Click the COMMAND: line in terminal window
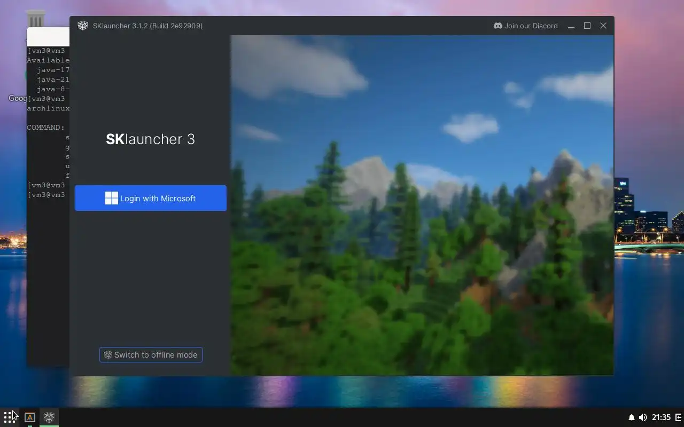The width and height of the screenshot is (684, 427). (46, 128)
